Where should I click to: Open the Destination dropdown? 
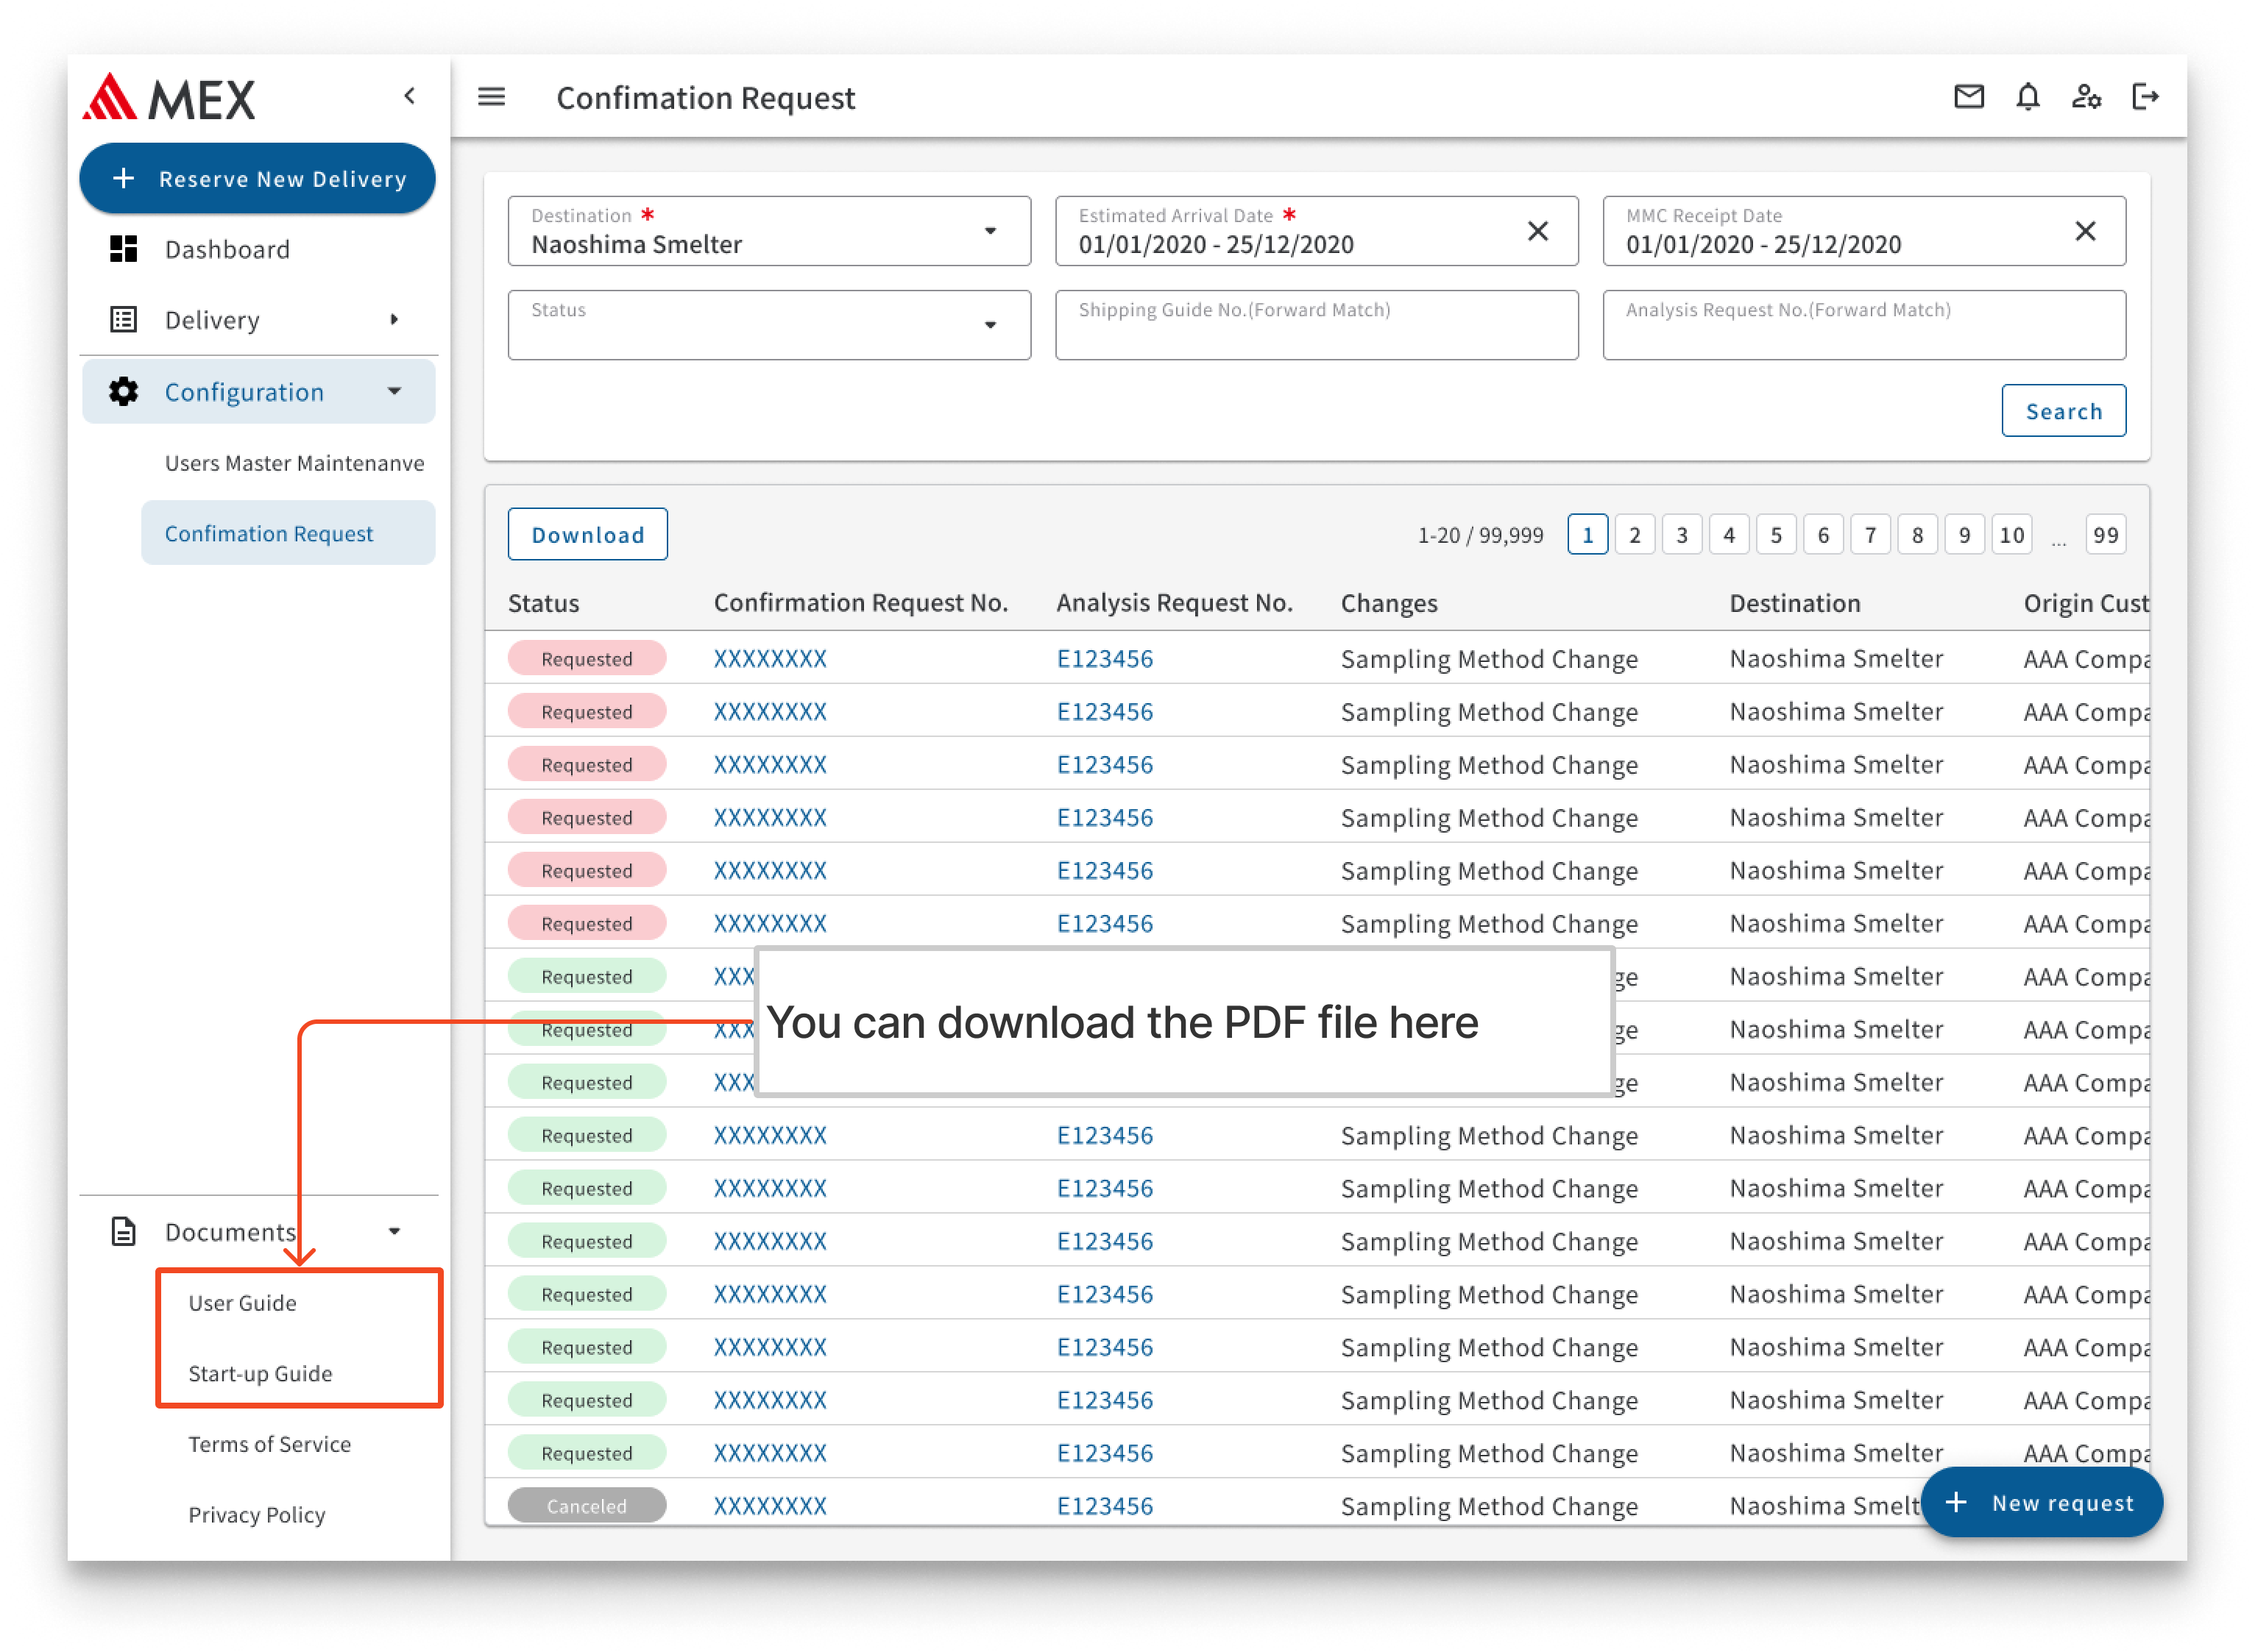pyautogui.click(x=989, y=231)
